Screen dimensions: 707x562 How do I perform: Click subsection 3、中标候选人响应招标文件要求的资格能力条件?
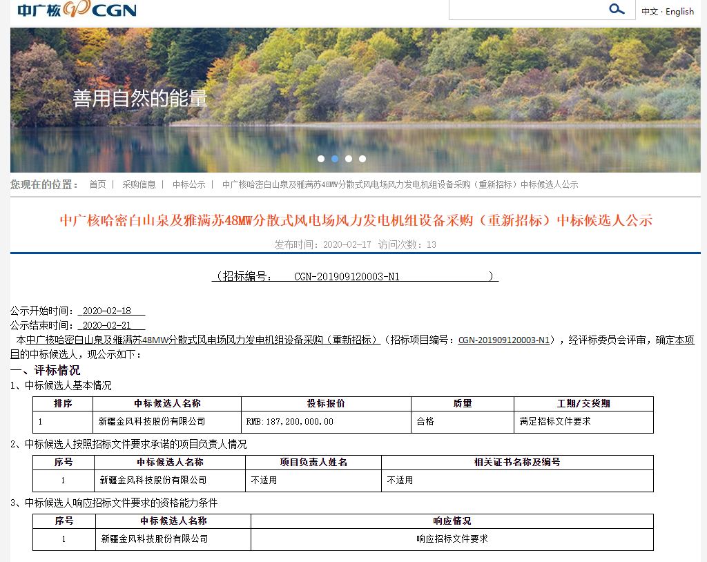pos(114,503)
